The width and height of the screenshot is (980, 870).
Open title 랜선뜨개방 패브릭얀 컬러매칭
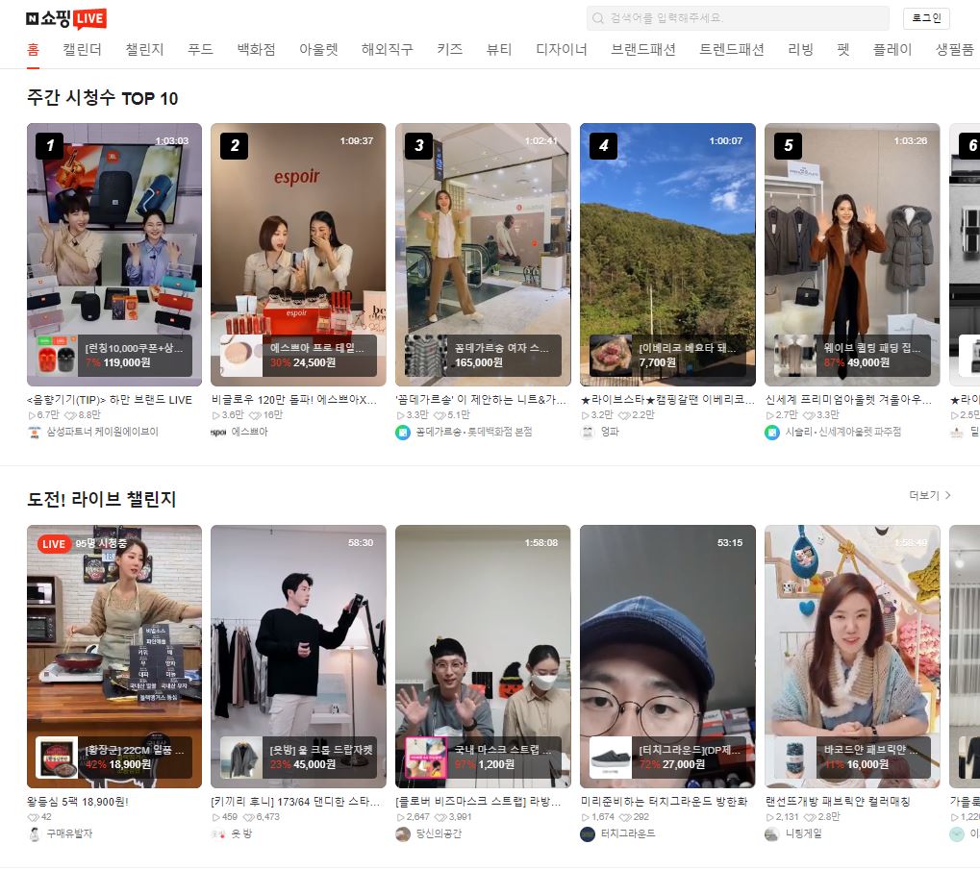(x=838, y=802)
